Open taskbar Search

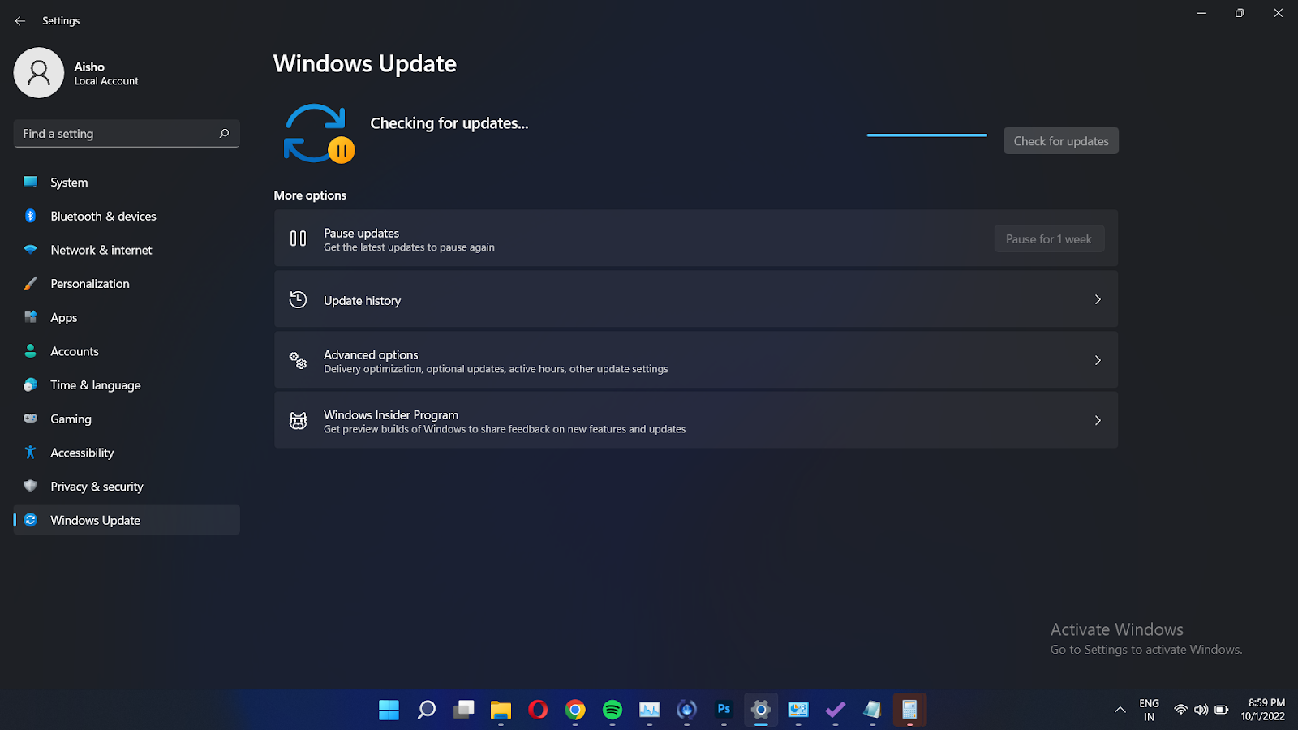[427, 711]
